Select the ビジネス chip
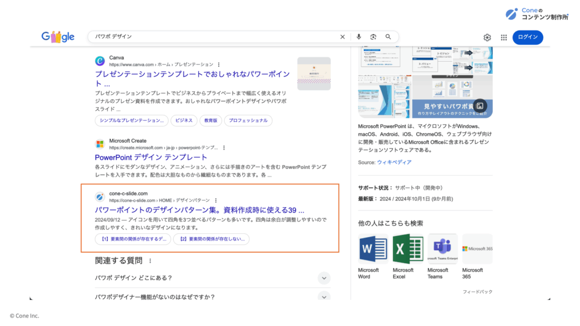The image size is (580, 326). click(184, 121)
